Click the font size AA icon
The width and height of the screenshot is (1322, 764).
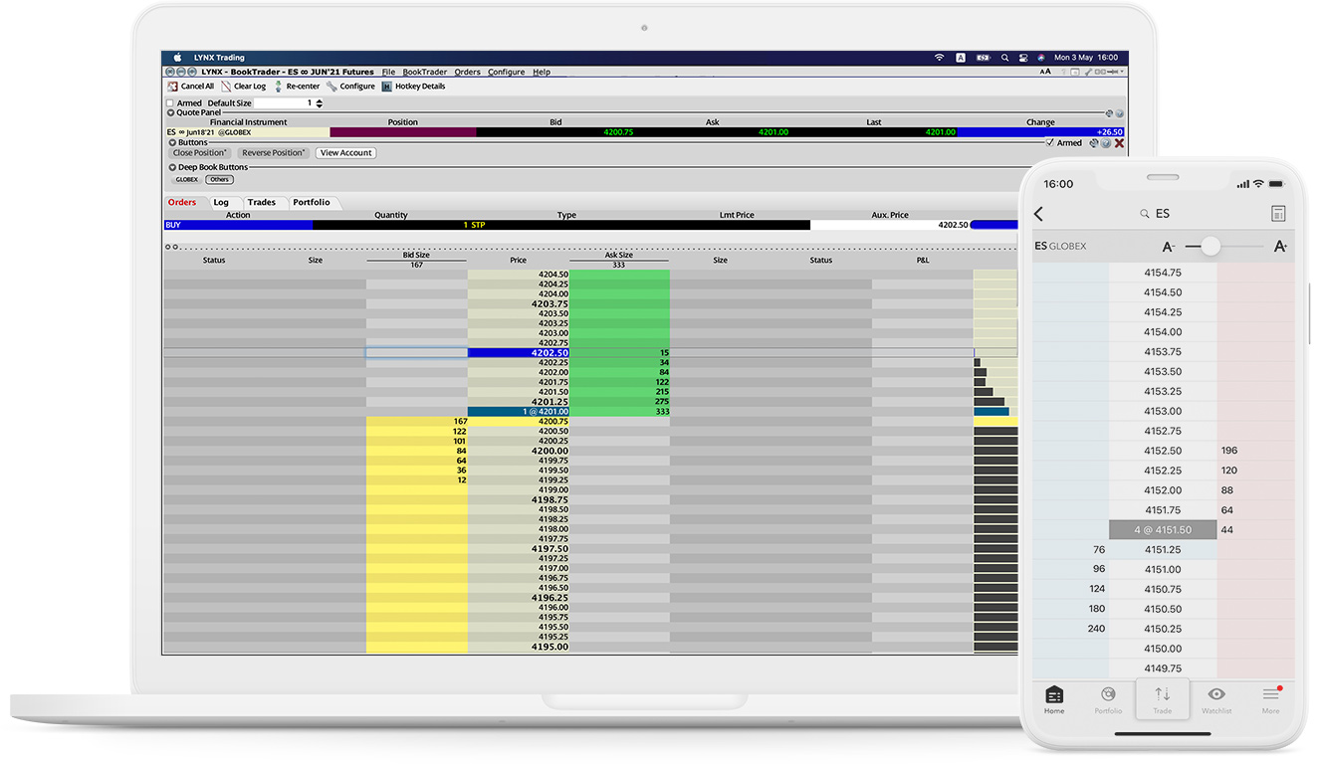click(x=1045, y=72)
